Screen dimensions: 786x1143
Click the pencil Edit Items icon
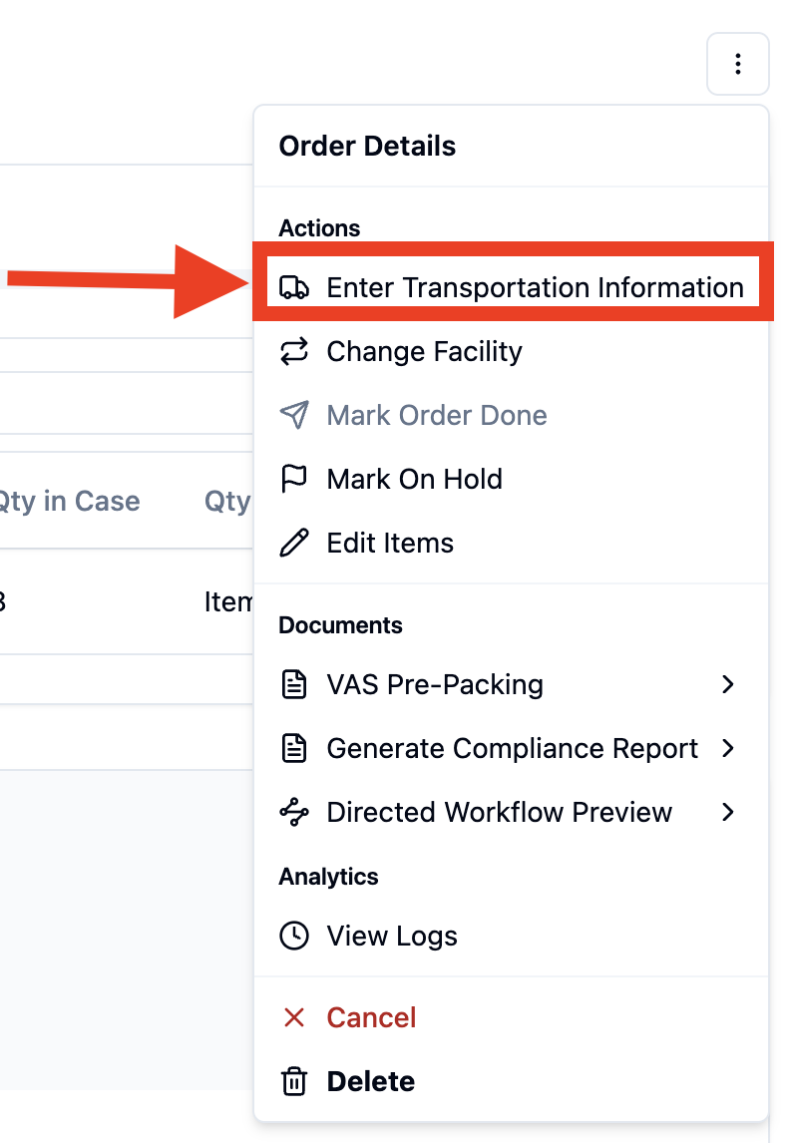(x=294, y=543)
